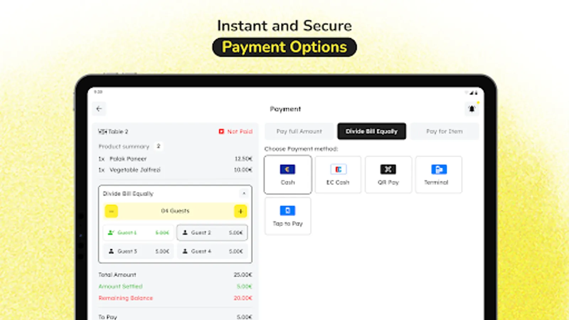Click the Table 2 icon

[x=102, y=132]
